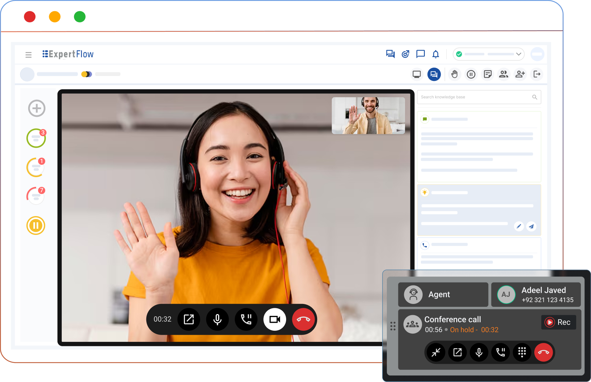The image size is (591, 382).
Task: Toggle the camera in video controls
Action: pyautogui.click(x=275, y=319)
